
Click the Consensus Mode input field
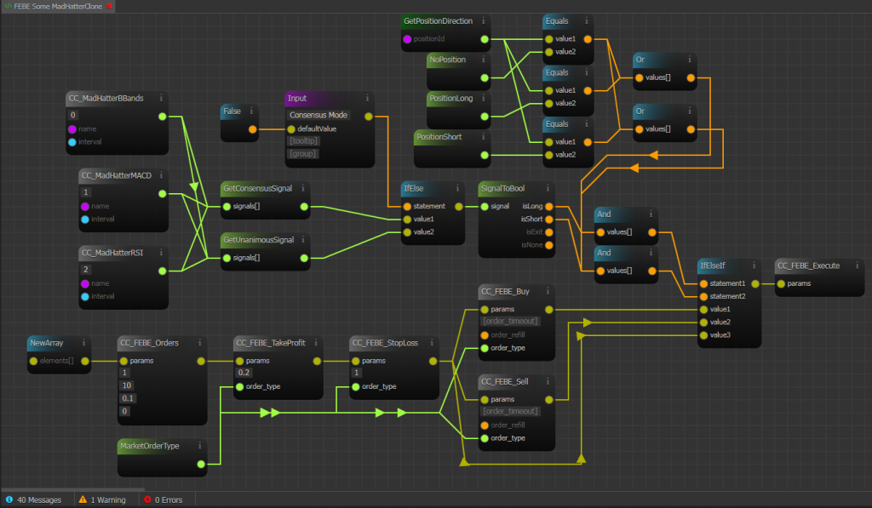pos(318,115)
